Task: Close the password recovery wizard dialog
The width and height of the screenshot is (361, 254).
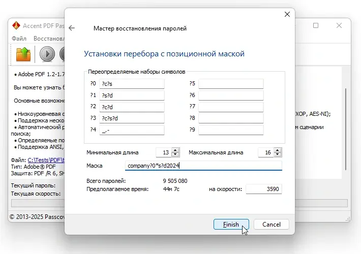Action: point(287,14)
